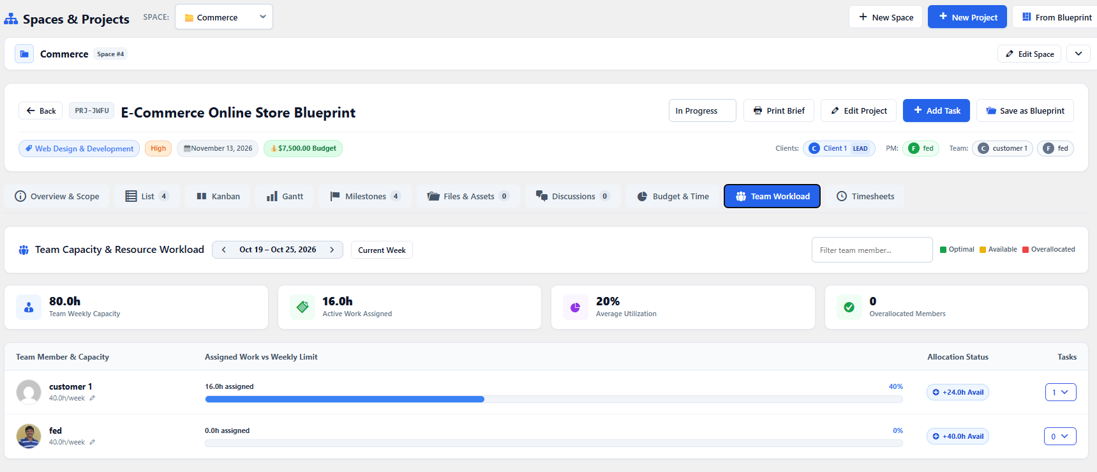Click fed empty workload progress bar
1097x472 pixels.
coord(554,443)
